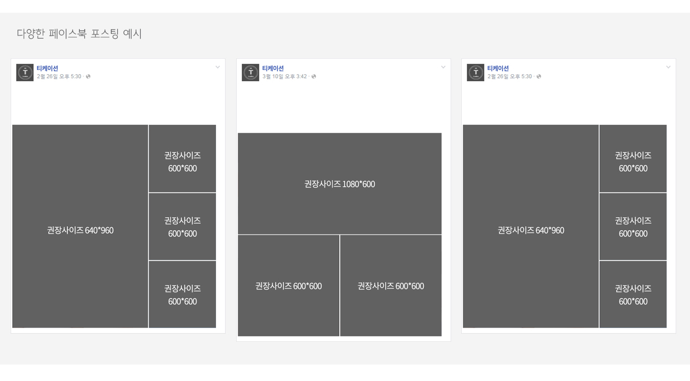The height and width of the screenshot is (381, 690).
Task: Click the 티케이션 profile avatar in the right post
Action: point(476,73)
